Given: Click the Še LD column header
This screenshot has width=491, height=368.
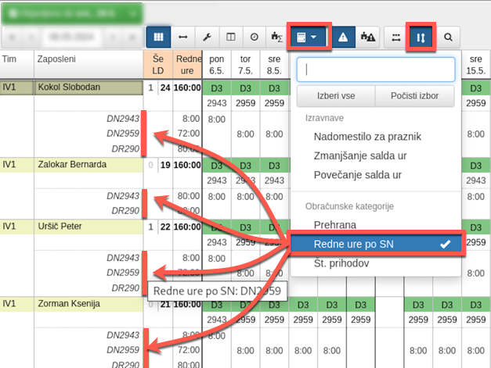Looking at the screenshot, I should coord(158,65).
